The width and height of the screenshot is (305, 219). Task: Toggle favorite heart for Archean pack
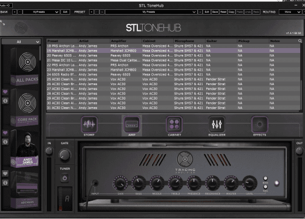pyautogui.click(x=5, y=173)
